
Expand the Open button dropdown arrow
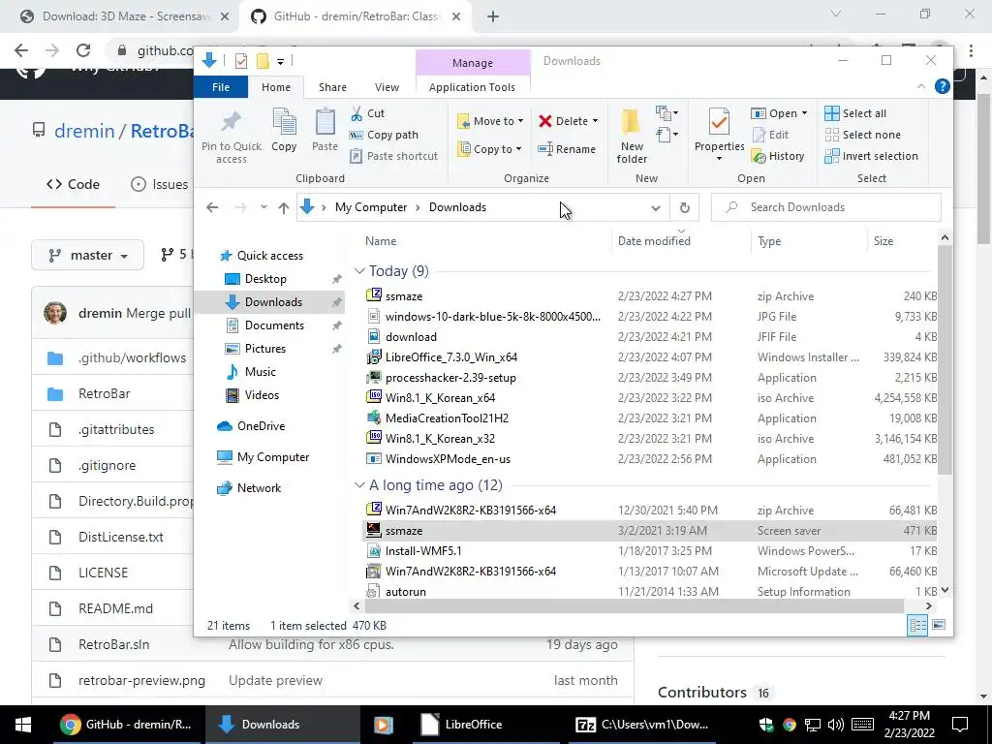click(804, 113)
